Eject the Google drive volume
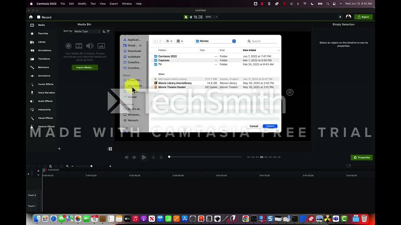This screenshot has width=401, height=225. point(140,45)
